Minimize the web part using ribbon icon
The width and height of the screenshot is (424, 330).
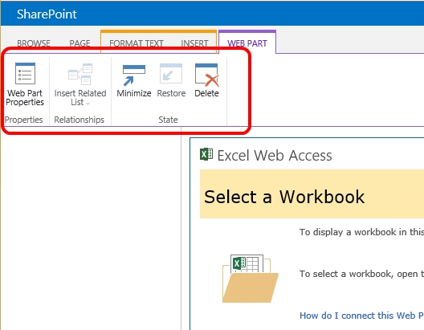click(134, 75)
